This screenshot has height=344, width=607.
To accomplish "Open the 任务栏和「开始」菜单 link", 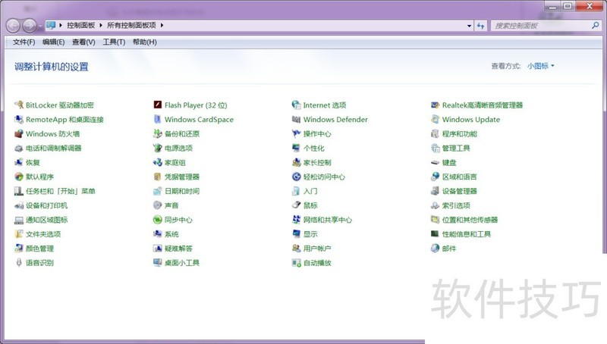I will click(x=61, y=191).
